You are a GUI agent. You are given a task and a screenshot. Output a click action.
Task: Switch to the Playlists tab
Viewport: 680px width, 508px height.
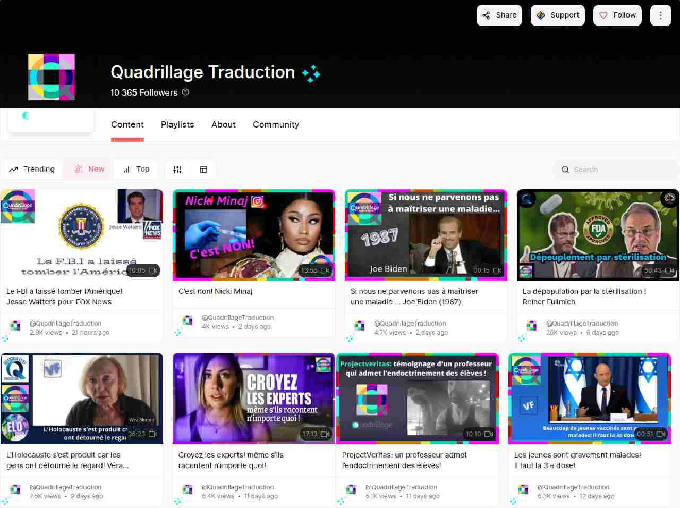pos(177,124)
